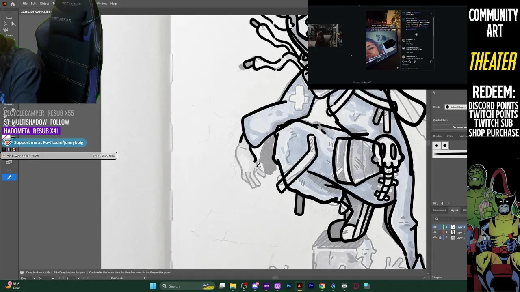
Task: Select the larger round brush swatch
Action: [x=444, y=146]
